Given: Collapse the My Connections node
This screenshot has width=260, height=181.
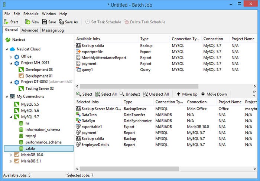Looking at the screenshot, I should click(7, 97).
